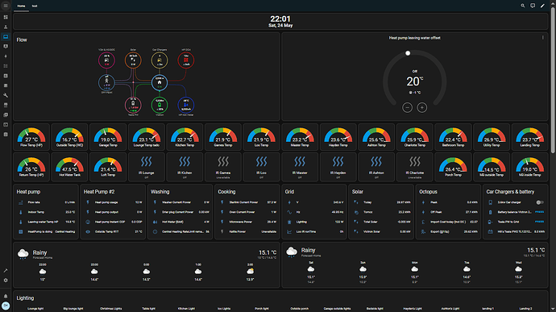Open the Assist chat icon
The width and height of the screenshot is (556, 312).
(533, 6)
